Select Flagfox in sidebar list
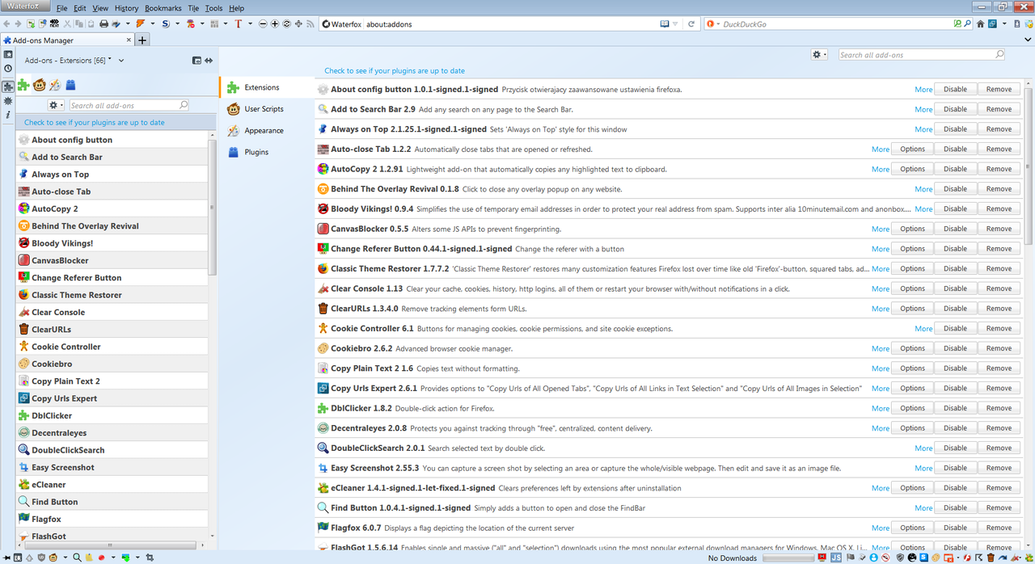The image size is (1035, 564). [112, 519]
